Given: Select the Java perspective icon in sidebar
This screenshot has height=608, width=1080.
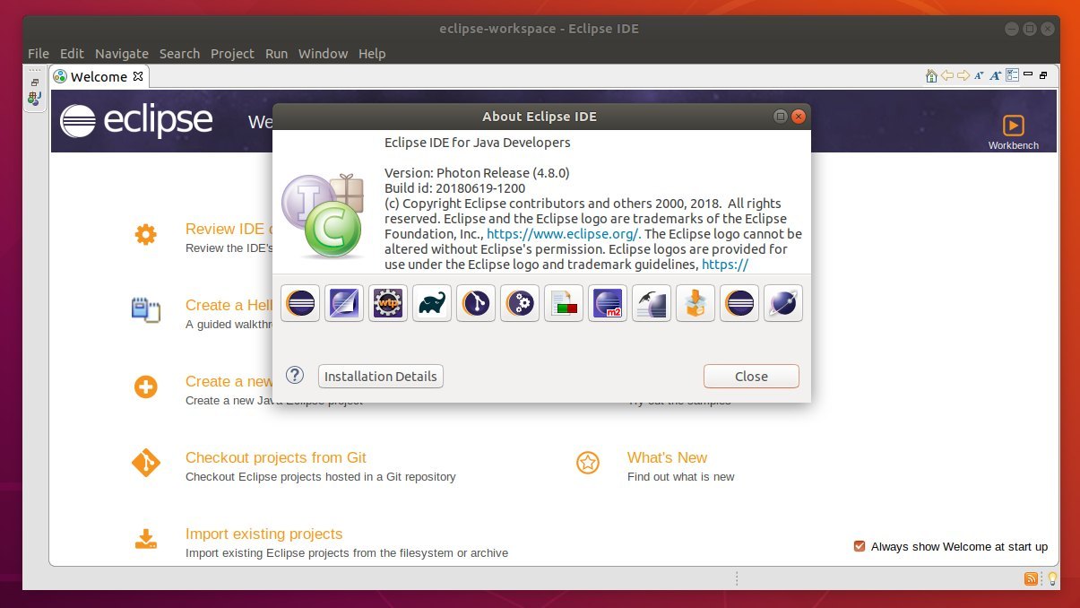Looking at the screenshot, I should click(x=34, y=99).
